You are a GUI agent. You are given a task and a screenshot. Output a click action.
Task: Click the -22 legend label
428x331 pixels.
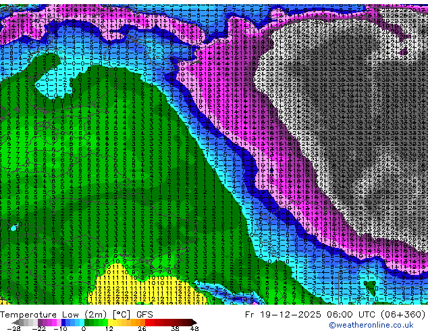pyautogui.click(x=39, y=328)
